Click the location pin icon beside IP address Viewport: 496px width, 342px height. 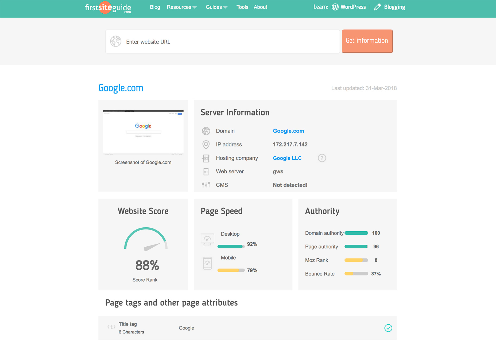click(x=206, y=145)
